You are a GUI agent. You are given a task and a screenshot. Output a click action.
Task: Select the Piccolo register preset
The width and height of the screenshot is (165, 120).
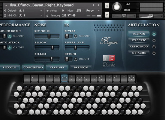click(10, 67)
